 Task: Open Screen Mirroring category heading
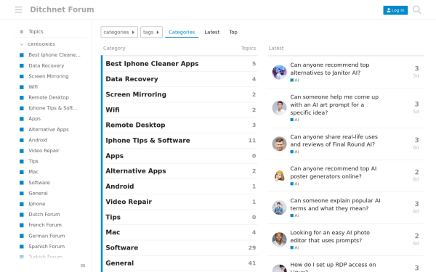[136, 94]
